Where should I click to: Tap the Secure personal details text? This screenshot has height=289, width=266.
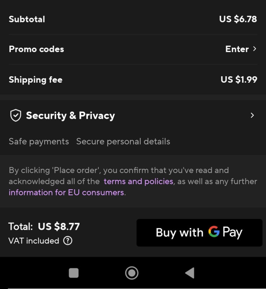tap(123, 142)
